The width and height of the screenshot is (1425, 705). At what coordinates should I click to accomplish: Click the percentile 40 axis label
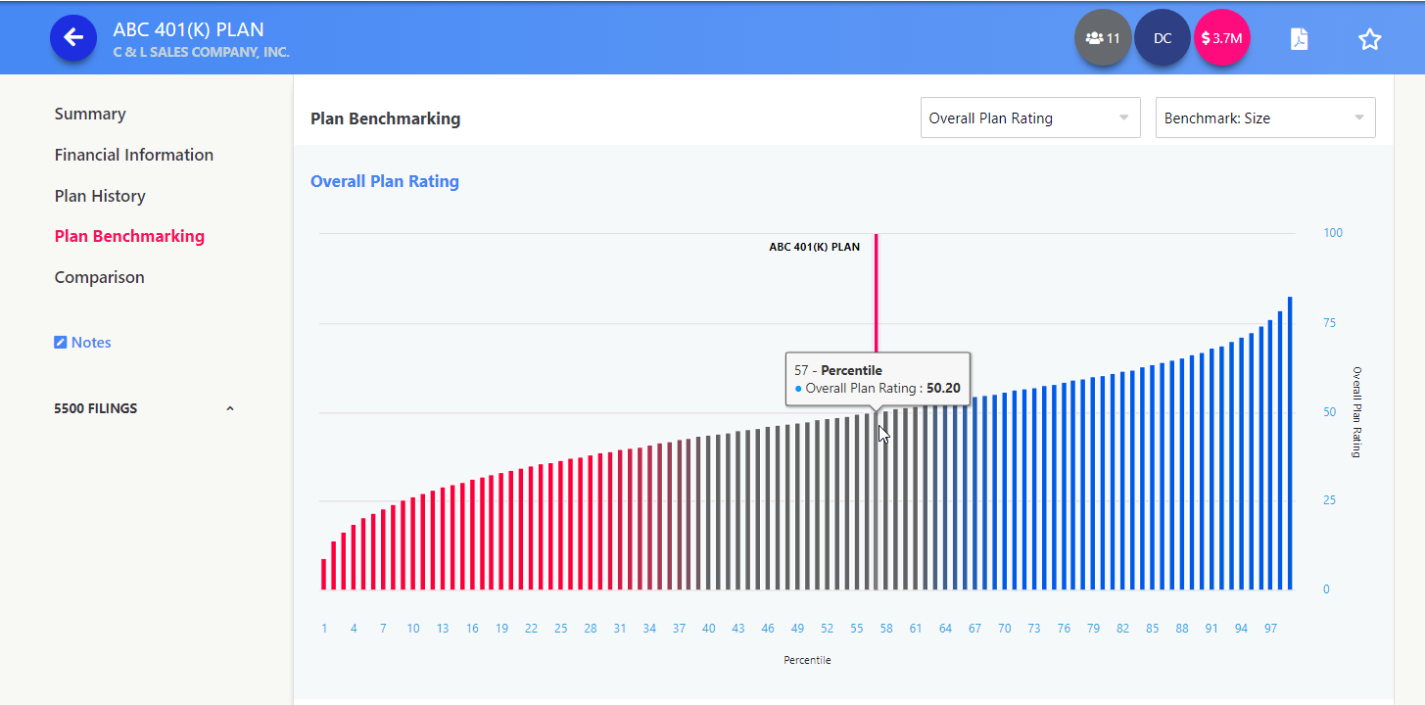pos(708,629)
